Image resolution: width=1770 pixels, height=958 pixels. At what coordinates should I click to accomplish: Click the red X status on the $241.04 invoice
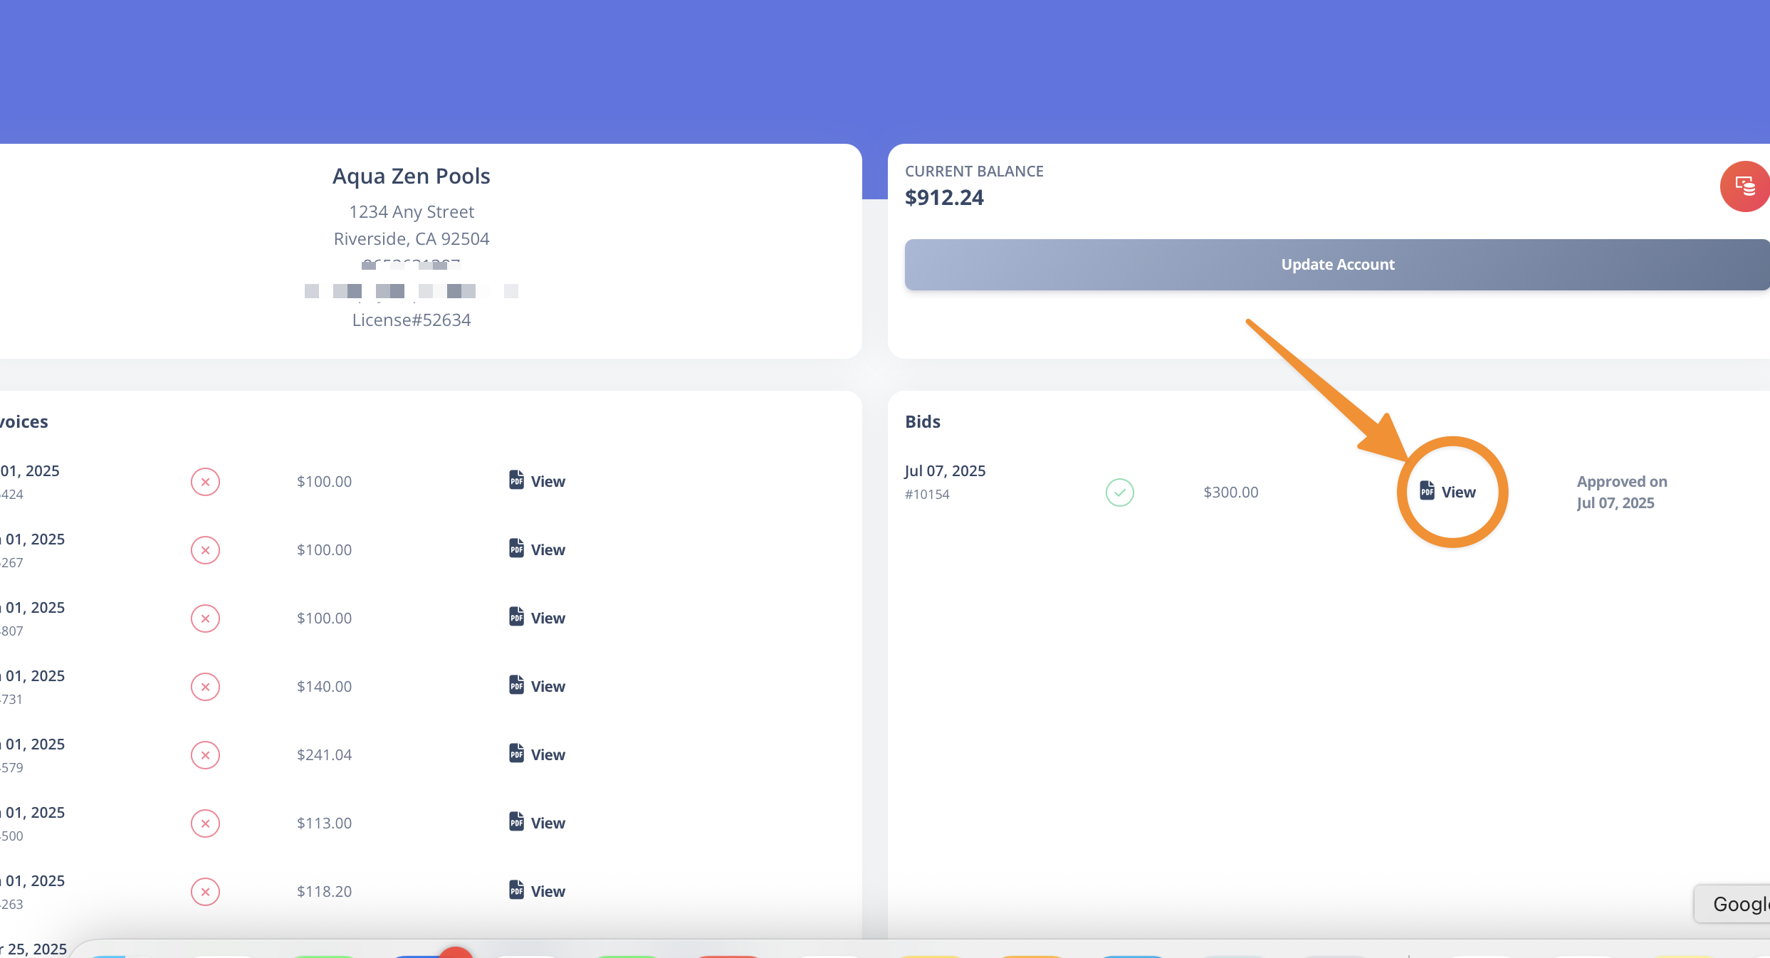205,755
